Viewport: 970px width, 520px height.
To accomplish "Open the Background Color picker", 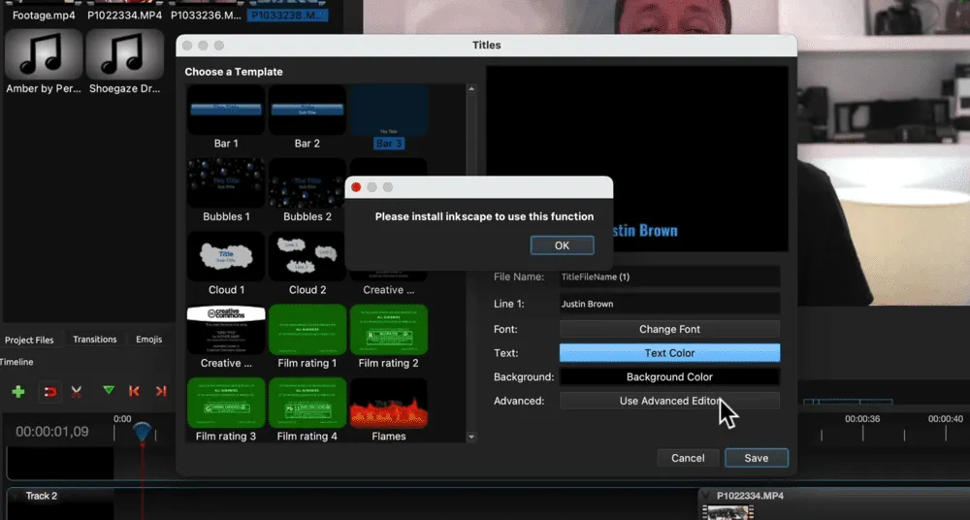I will [669, 376].
